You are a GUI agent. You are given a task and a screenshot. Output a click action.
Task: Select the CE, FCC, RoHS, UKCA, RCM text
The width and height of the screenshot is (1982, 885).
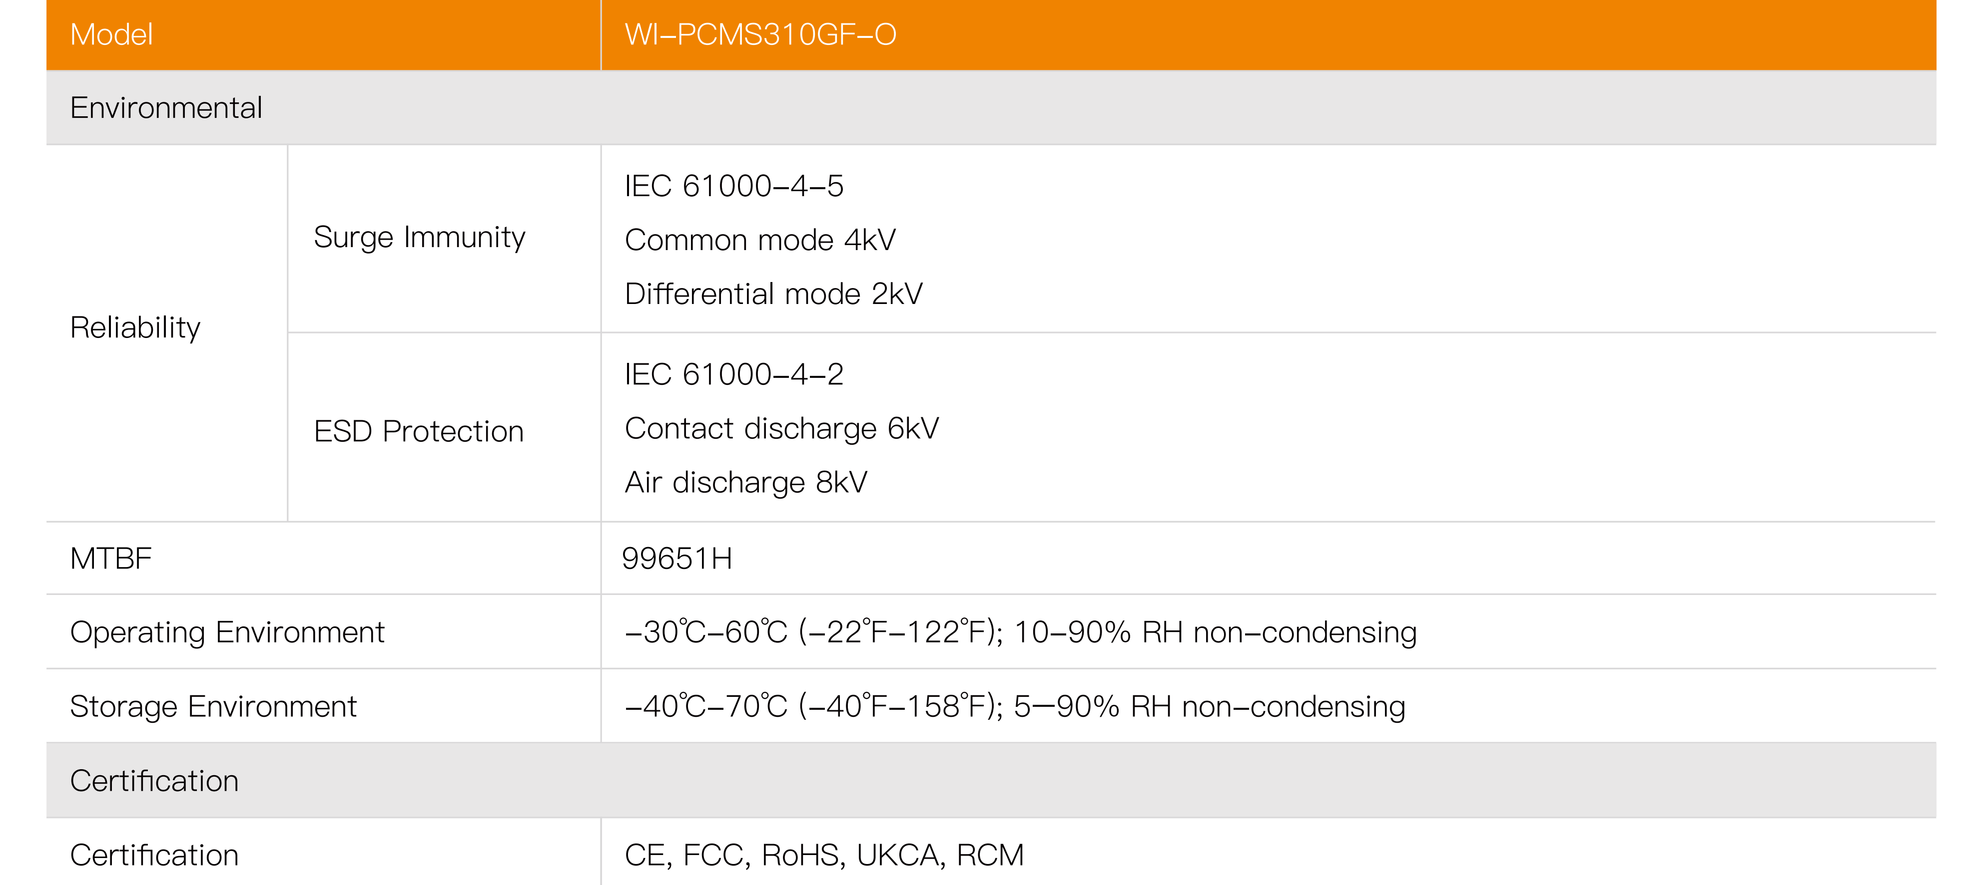(824, 855)
